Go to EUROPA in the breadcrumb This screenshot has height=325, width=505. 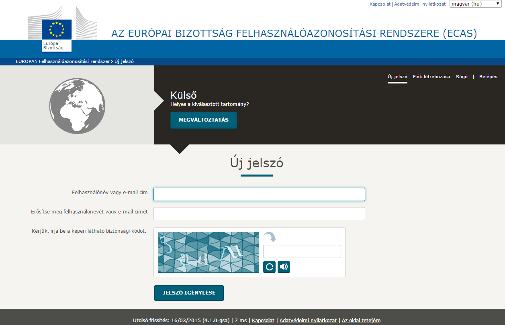[25, 62]
